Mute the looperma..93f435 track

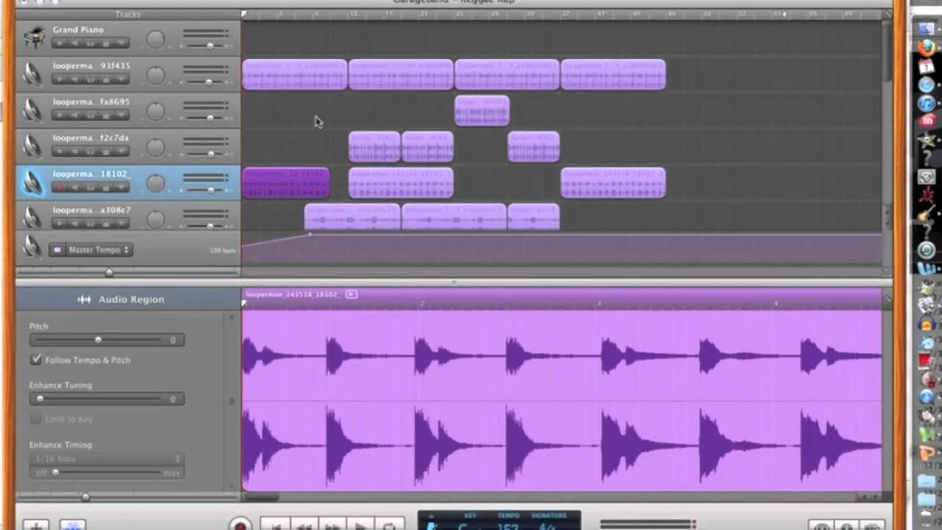tap(76, 79)
